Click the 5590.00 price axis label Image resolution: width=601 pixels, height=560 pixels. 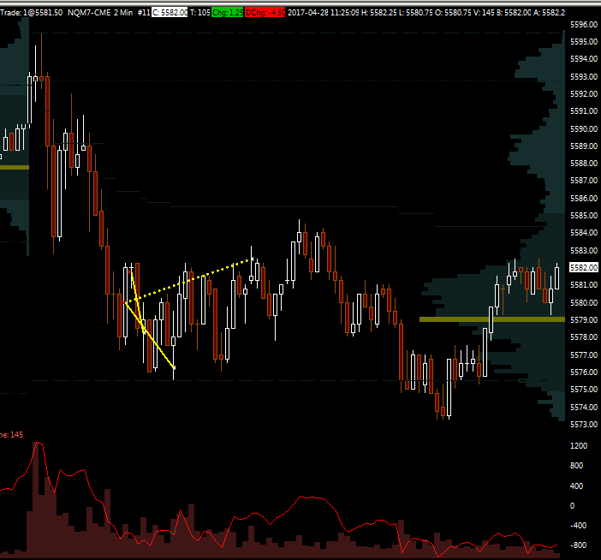coord(584,128)
